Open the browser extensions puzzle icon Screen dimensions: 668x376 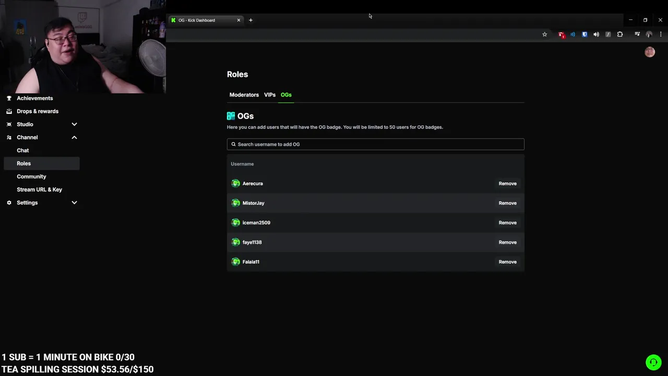click(x=620, y=34)
